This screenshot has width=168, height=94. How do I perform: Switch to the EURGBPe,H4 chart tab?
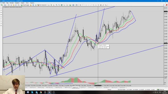point(107,88)
